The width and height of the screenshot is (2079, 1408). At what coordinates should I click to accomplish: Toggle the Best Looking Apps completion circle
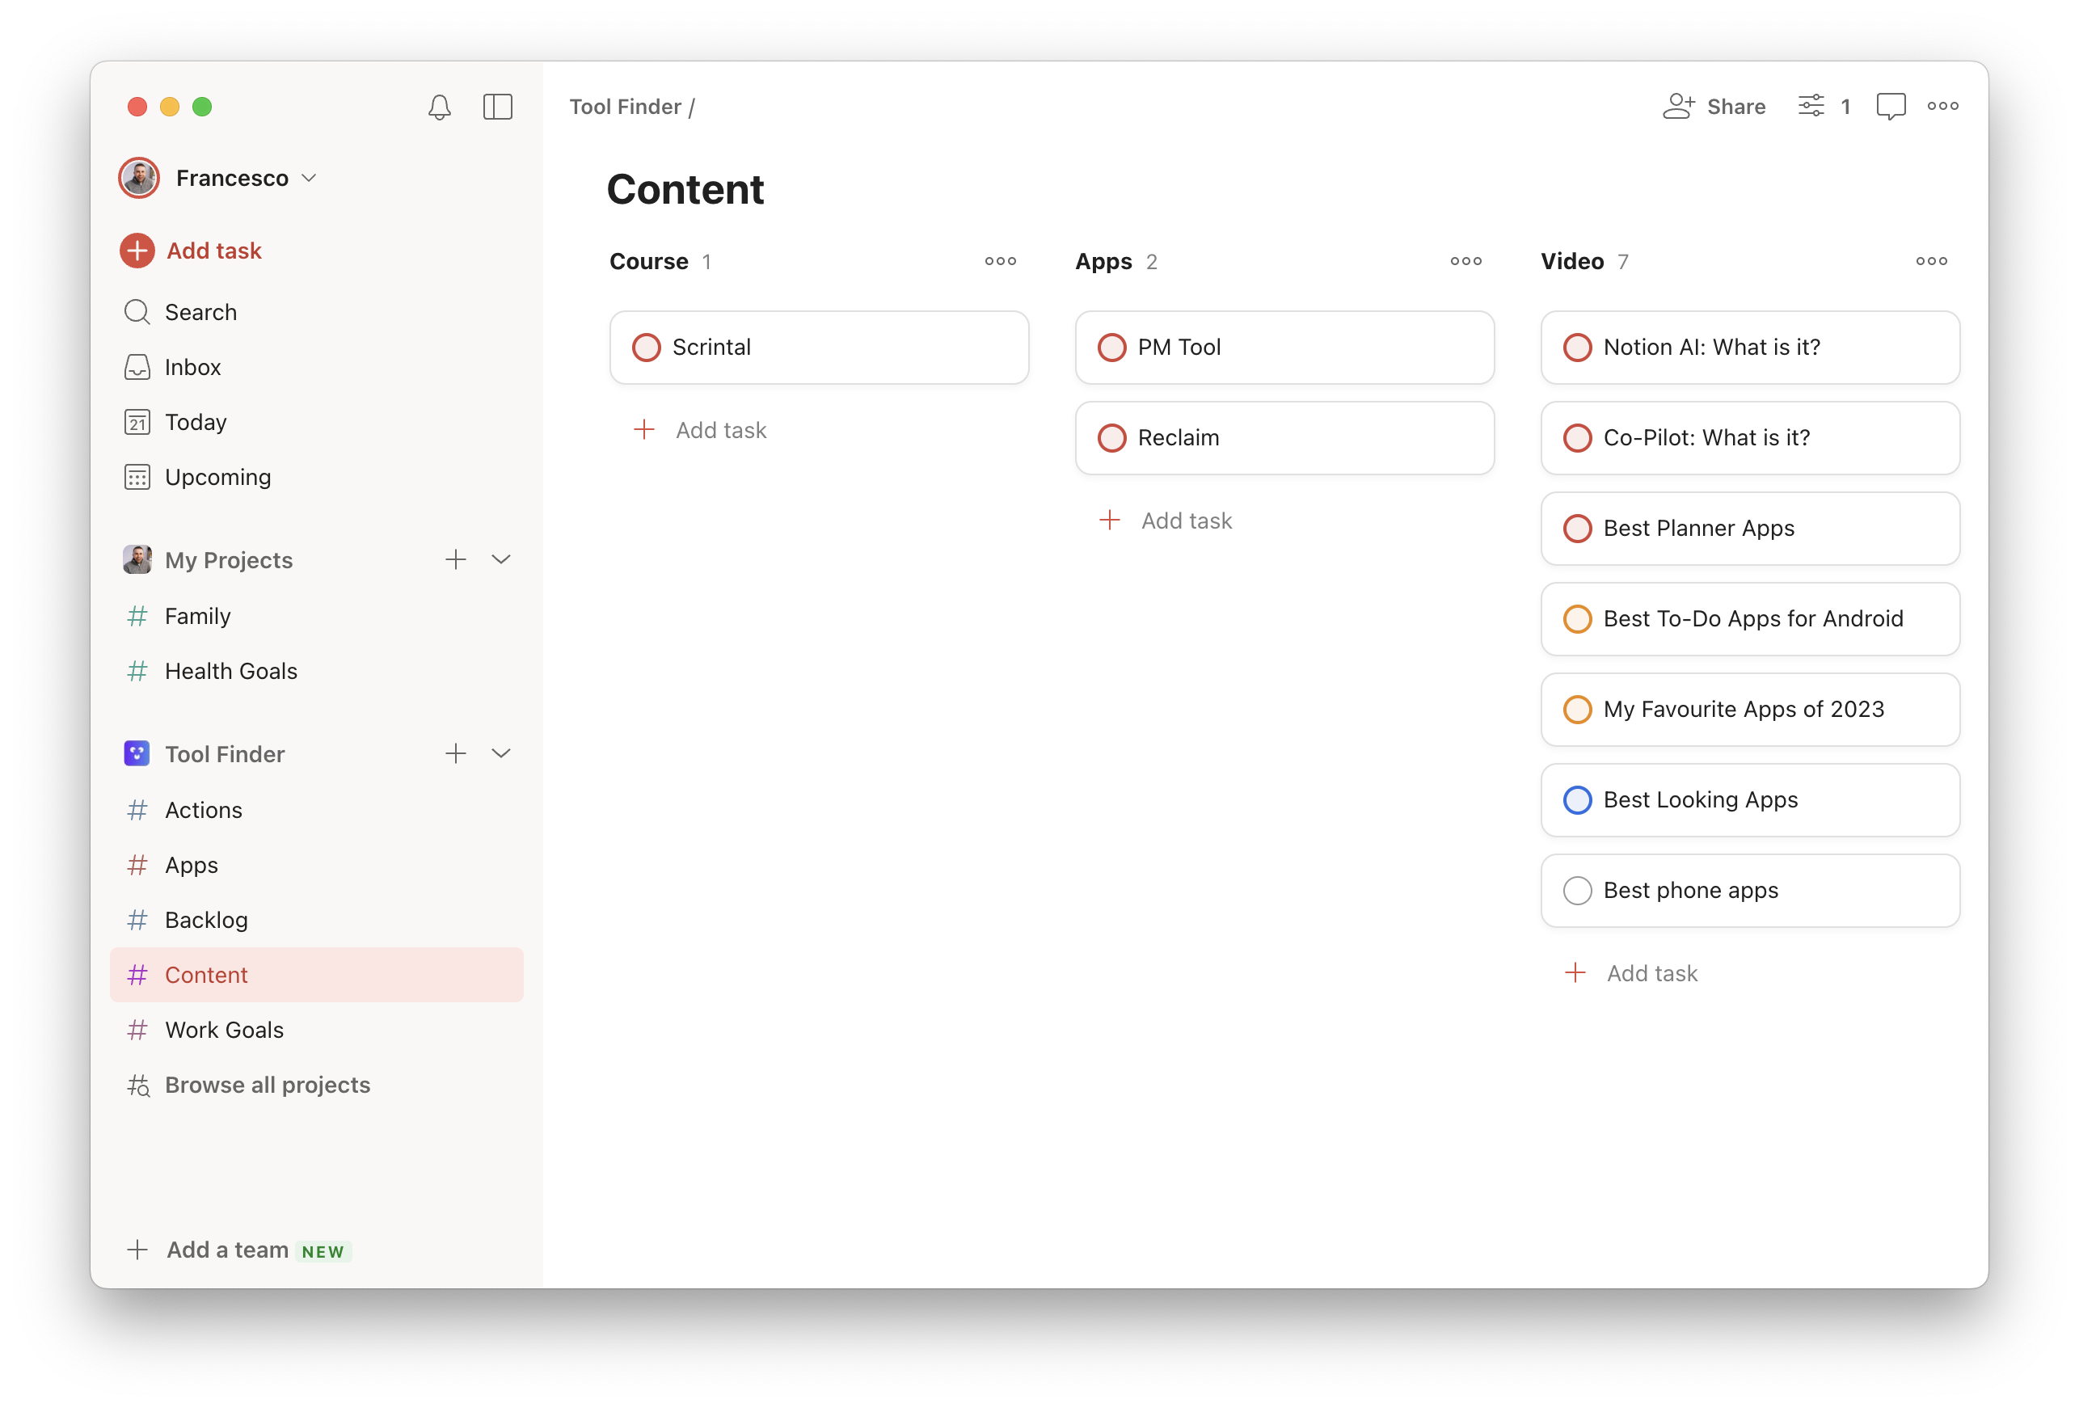[1575, 800]
